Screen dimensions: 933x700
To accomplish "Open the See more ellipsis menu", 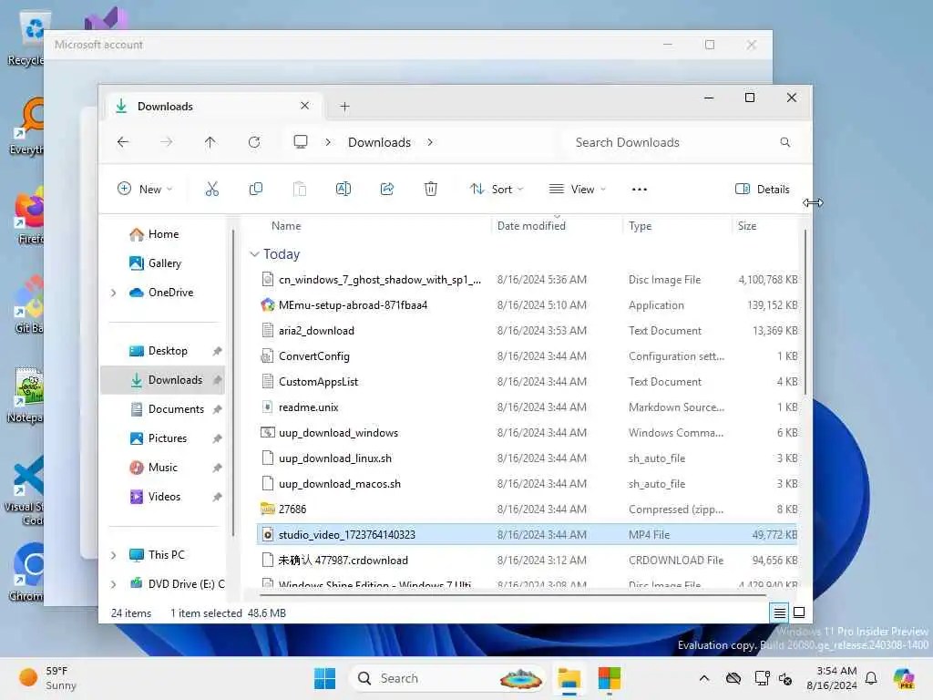I will (639, 190).
